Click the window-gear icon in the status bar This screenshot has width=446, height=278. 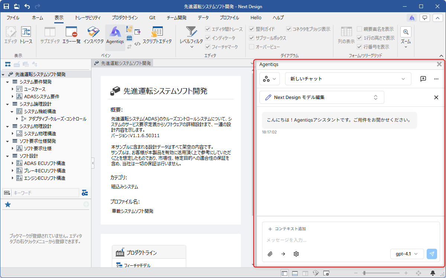326,273
